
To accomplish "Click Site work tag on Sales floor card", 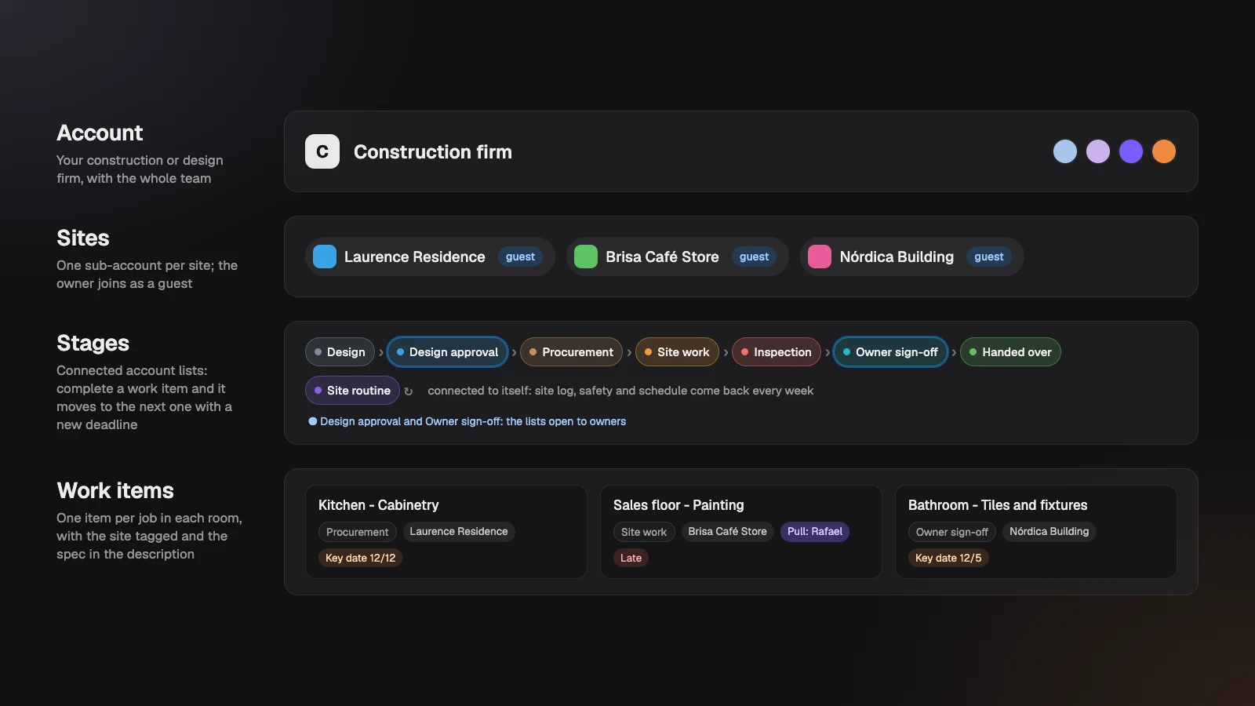I will (x=644, y=532).
